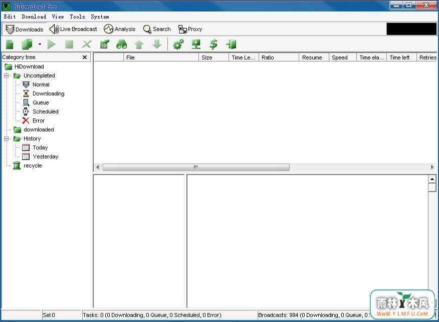Image resolution: width=439 pixels, height=322 pixels.
Task: Click the new download task icon
Action: click(x=10, y=44)
